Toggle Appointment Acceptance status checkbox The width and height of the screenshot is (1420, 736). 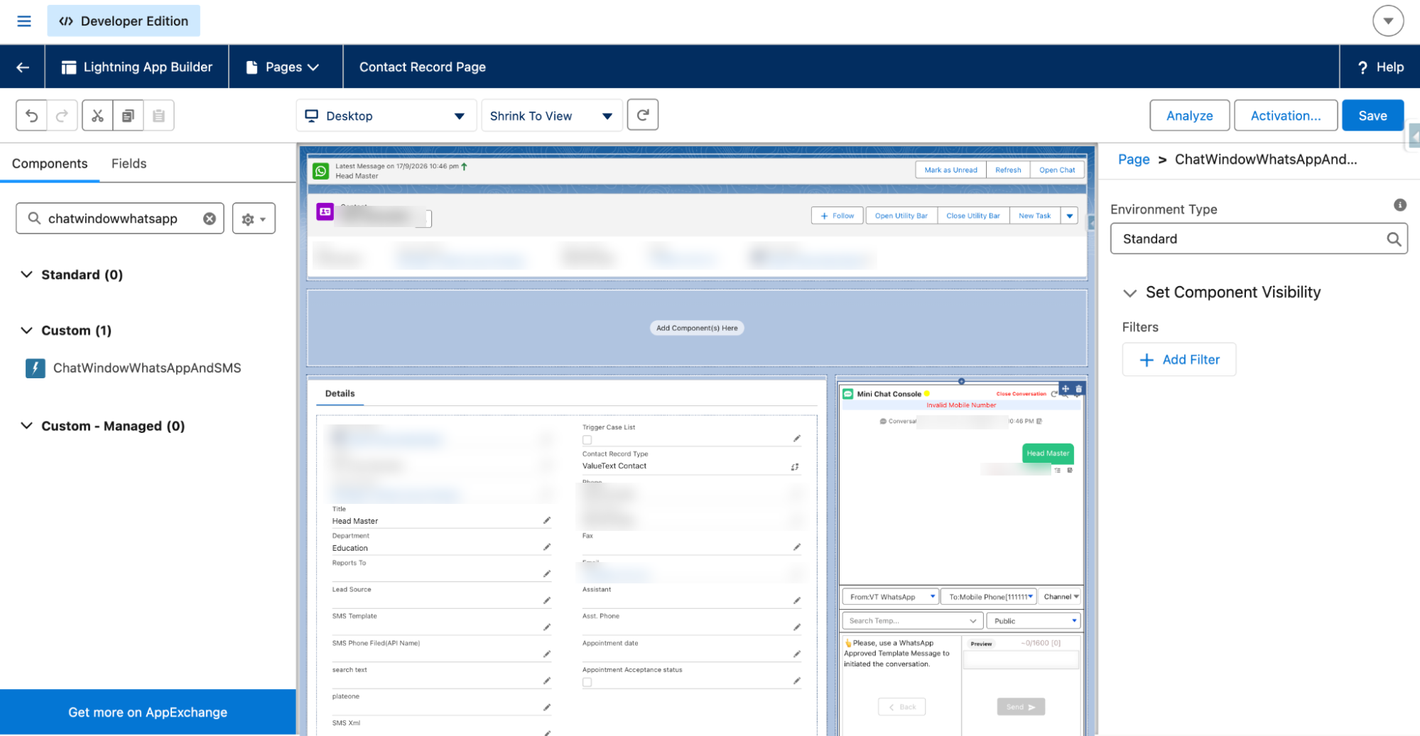(587, 682)
